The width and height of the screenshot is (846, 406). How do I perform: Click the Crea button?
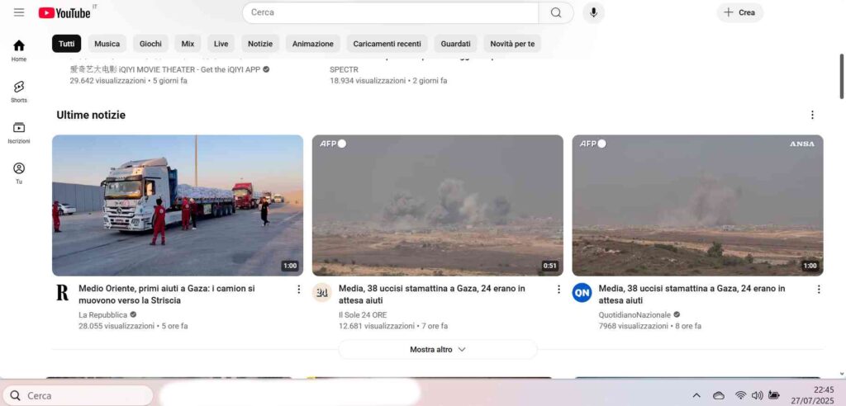[x=739, y=12]
